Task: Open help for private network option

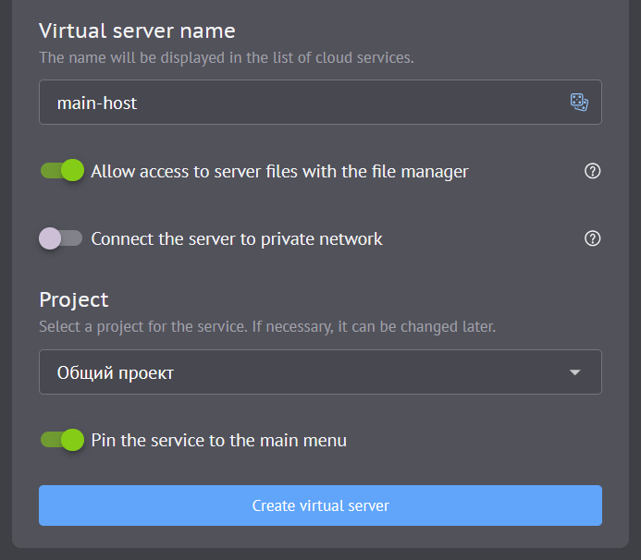Action: coord(593,238)
